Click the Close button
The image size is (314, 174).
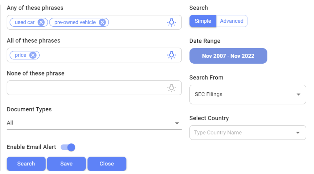coord(107,164)
